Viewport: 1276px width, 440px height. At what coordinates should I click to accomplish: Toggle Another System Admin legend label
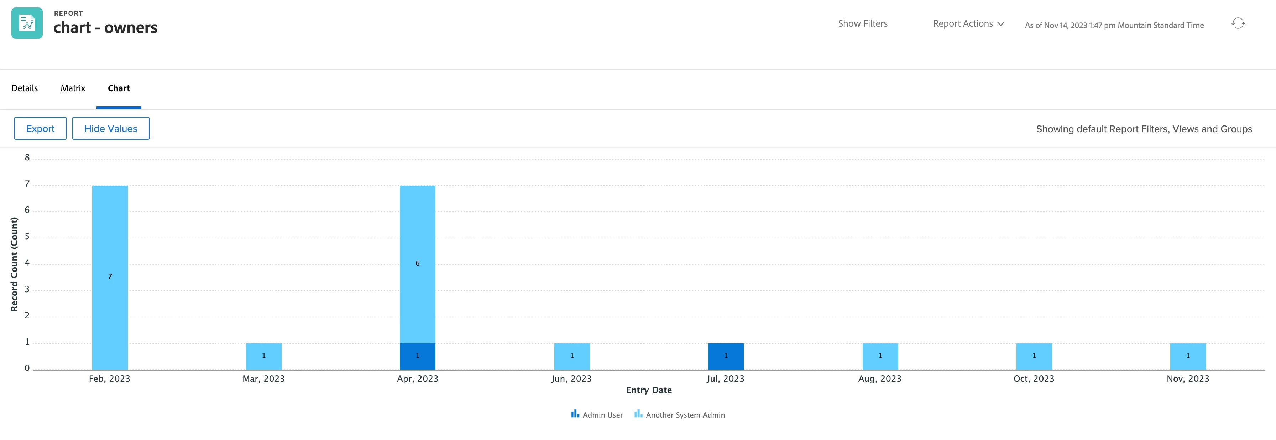pos(685,415)
